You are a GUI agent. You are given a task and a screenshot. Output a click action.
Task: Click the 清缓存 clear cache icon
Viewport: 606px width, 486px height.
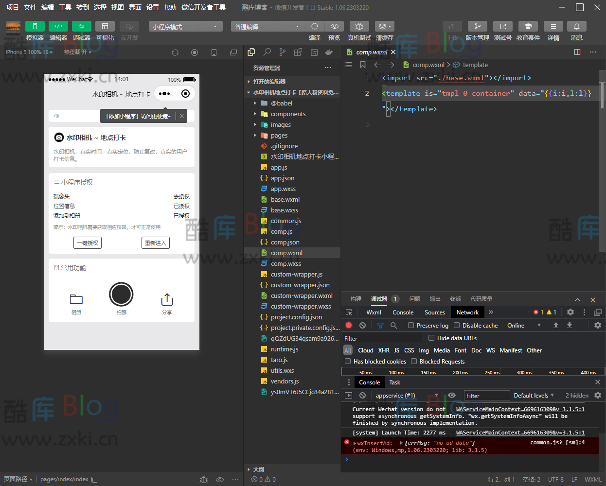point(384,26)
